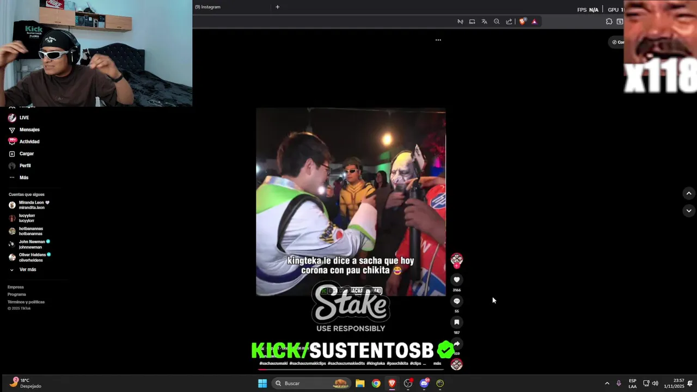Open weather widget 18°C Despejado
The width and height of the screenshot is (697, 392).
coord(25,383)
